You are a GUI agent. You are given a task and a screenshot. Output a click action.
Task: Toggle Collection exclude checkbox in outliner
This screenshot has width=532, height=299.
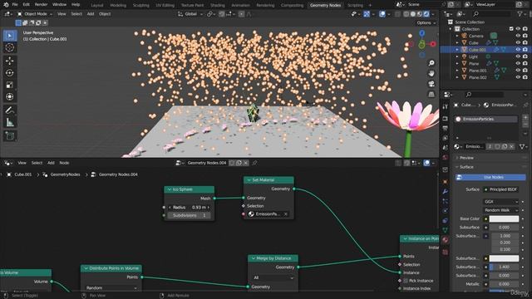(x=511, y=29)
